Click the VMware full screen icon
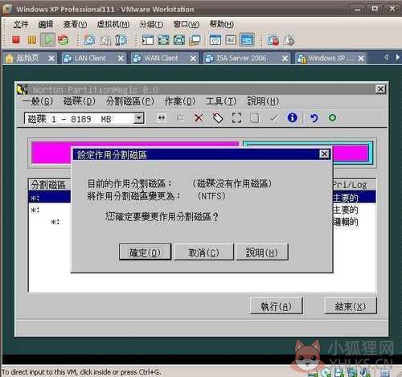402x377 pixels. point(179,40)
